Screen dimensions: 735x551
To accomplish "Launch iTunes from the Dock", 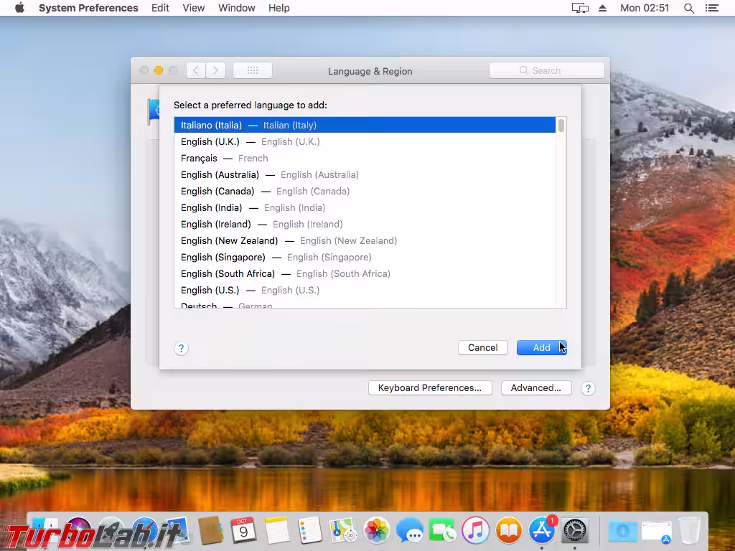I will (476, 531).
